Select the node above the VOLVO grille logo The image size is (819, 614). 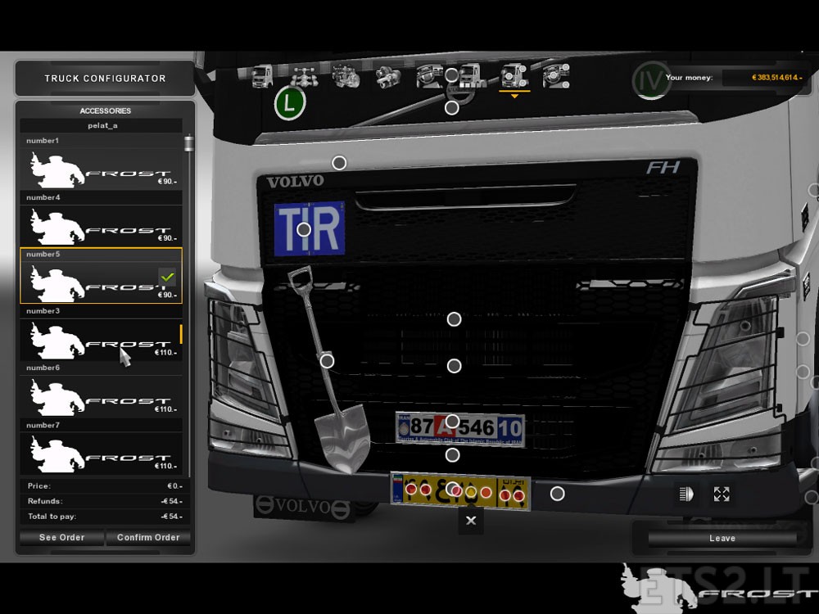coord(339,163)
